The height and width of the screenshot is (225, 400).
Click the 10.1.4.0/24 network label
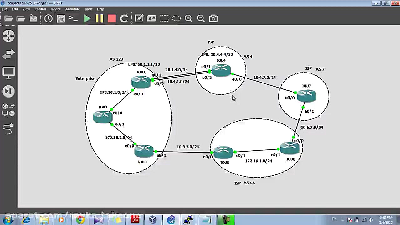coord(177,70)
